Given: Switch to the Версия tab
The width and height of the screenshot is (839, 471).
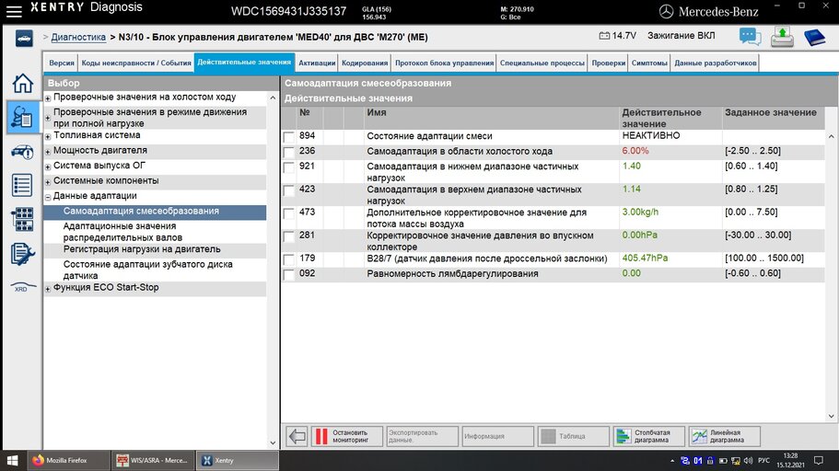Looking at the screenshot, I should pos(62,63).
